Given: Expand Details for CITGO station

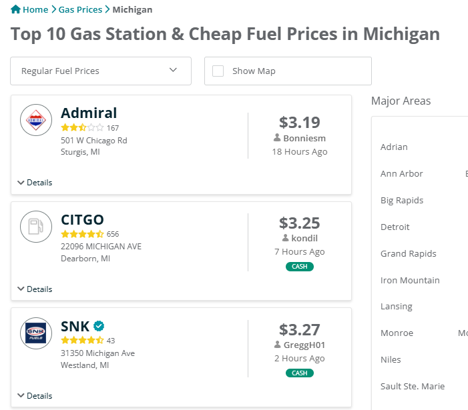Looking at the screenshot, I should click(35, 289).
